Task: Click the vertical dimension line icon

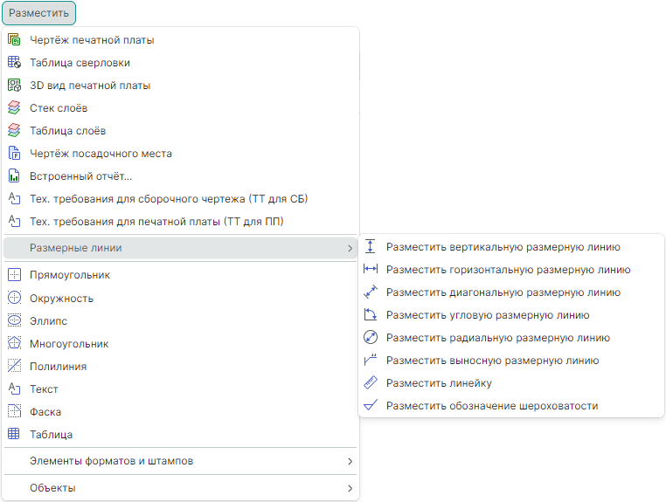Action: tap(370, 247)
